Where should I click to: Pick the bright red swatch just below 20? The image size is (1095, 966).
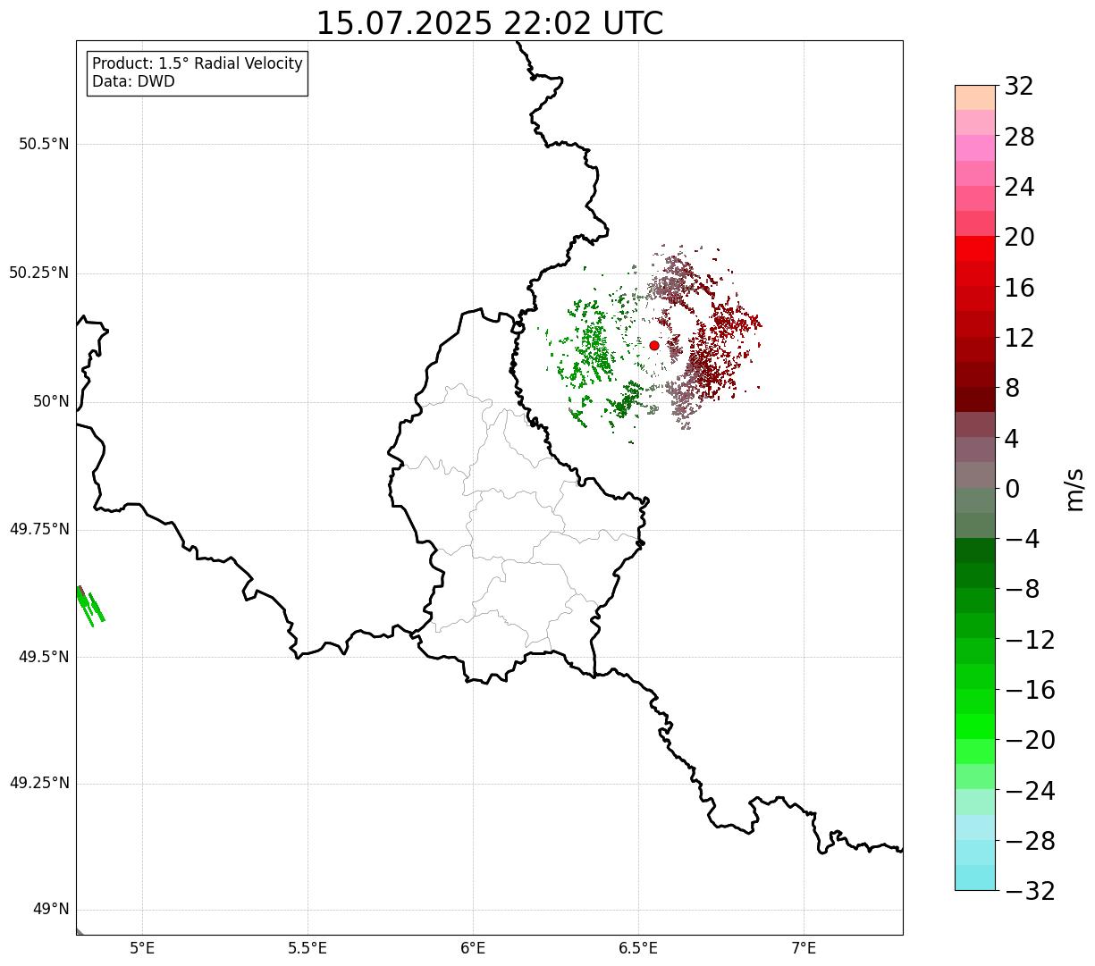click(x=974, y=248)
